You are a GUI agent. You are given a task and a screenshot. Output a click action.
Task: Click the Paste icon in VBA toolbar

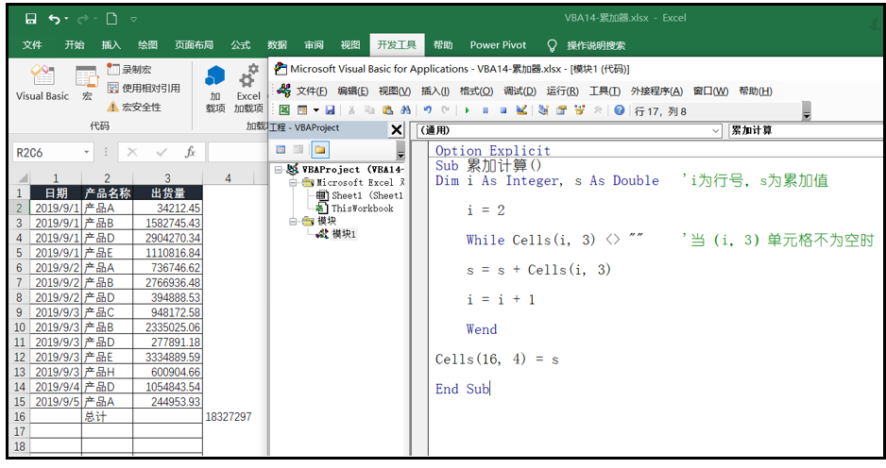pyautogui.click(x=387, y=110)
